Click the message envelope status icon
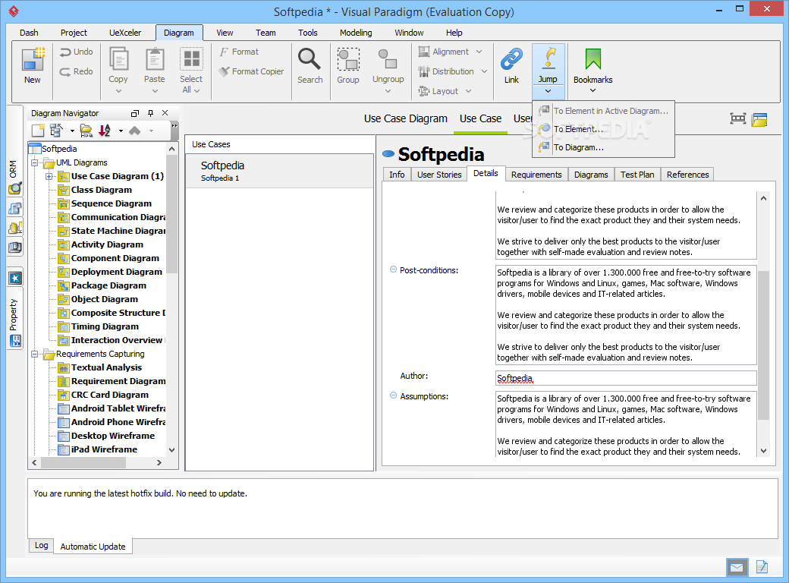 click(x=737, y=568)
